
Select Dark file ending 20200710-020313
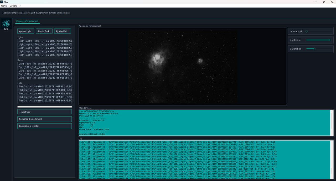pyautogui.click(x=45, y=74)
